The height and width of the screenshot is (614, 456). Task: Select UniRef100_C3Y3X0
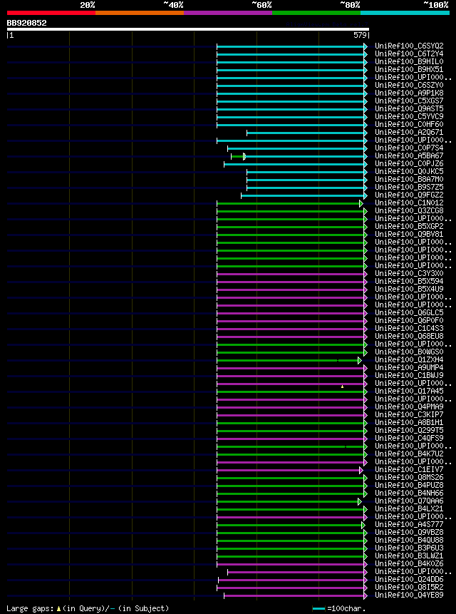tap(409, 273)
